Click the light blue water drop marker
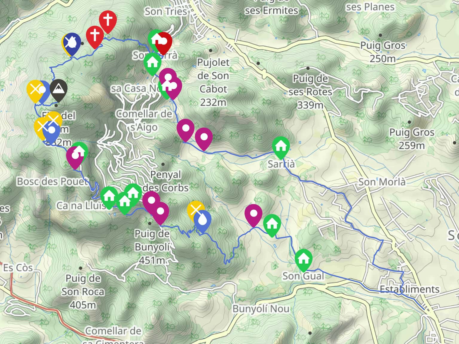Viewport: 459px width, 344px height. point(202,221)
